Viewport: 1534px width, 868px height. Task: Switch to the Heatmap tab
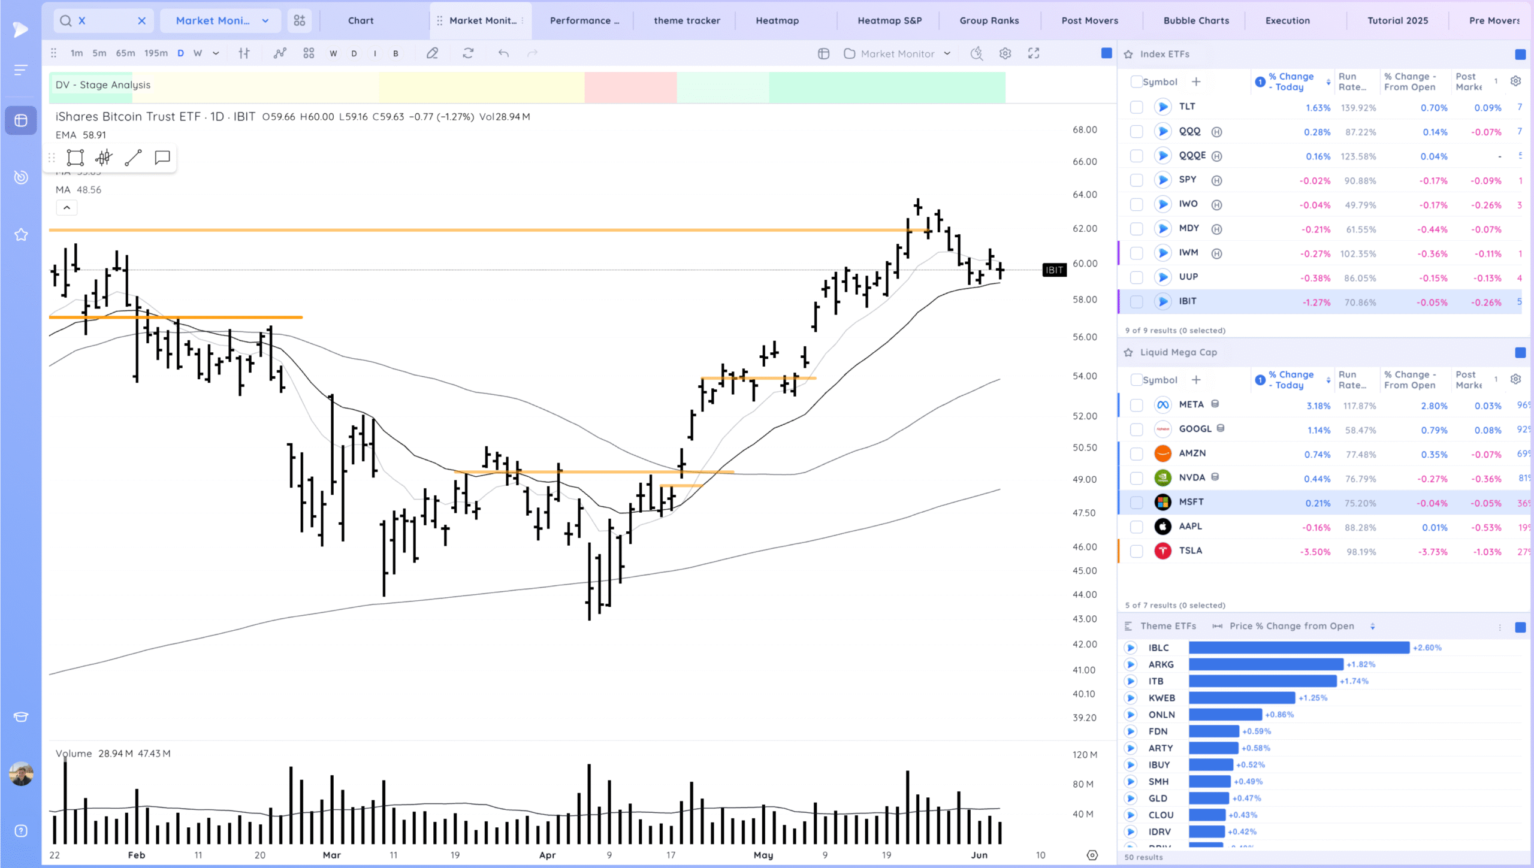777,20
